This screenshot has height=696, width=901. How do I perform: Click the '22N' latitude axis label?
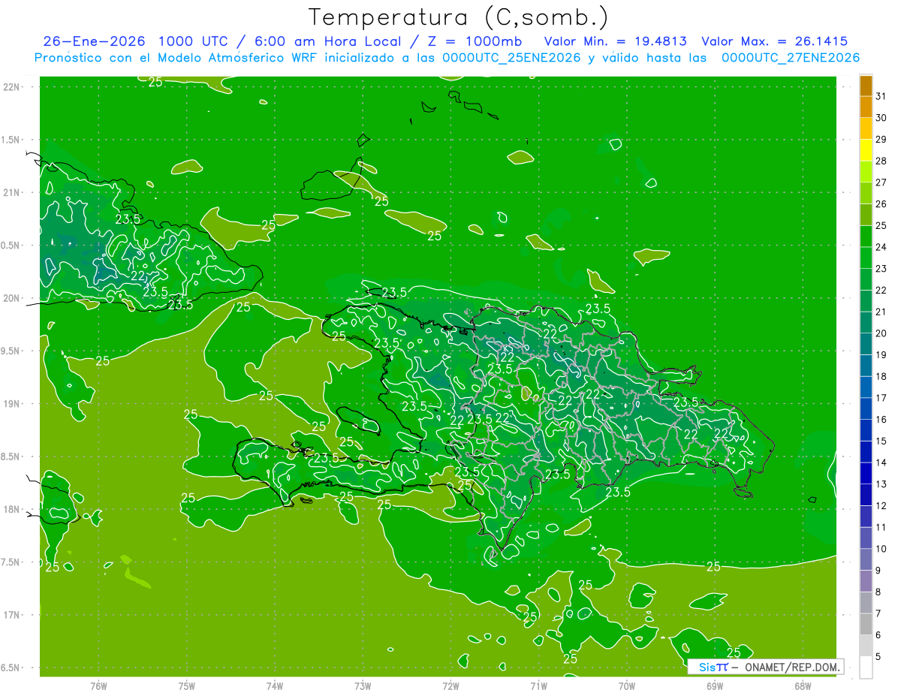[x=11, y=87]
